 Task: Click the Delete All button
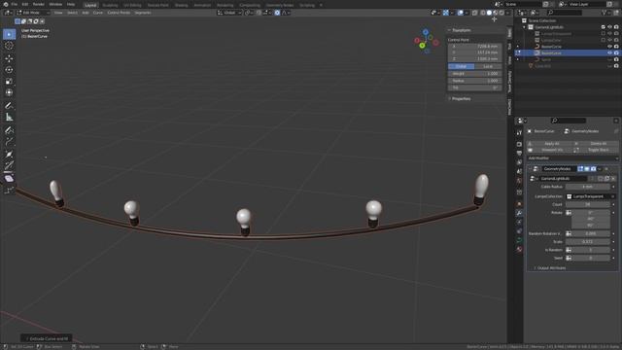tap(596, 143)
